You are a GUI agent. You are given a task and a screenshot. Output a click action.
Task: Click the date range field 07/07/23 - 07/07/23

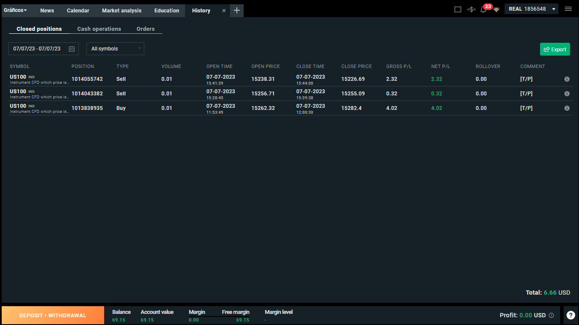coord(43,49)
